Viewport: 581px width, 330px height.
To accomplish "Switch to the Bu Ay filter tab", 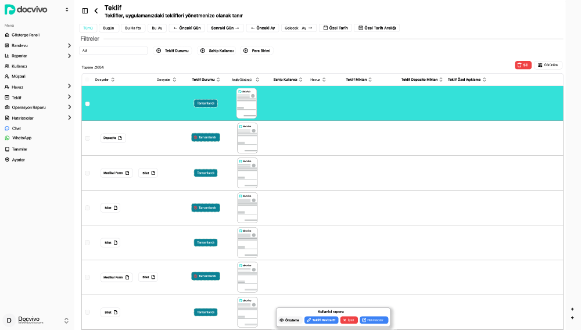I will point(157,28).
